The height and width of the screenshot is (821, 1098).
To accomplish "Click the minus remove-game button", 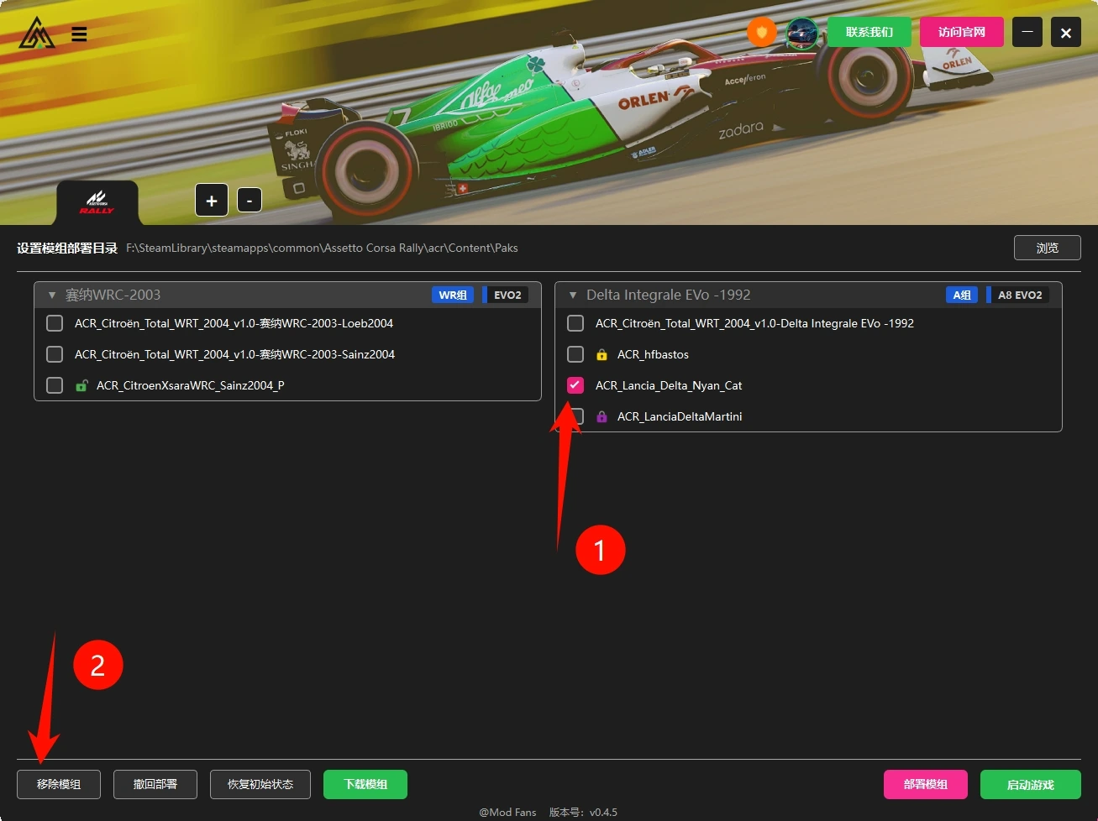I will pyautogui.click(x=250, y=201).
